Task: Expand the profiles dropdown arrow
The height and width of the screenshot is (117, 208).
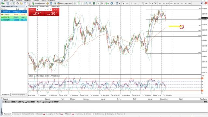Action: pyautogui.click(x=10, y=3)
